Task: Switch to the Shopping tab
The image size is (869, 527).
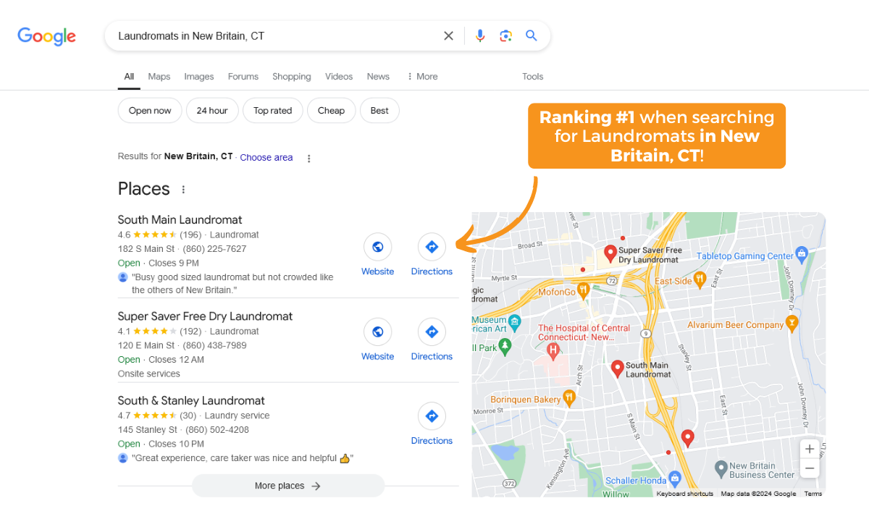Action: click(x=292, y=77)
